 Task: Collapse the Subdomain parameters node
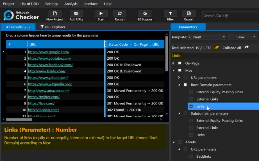pos(179,113)
